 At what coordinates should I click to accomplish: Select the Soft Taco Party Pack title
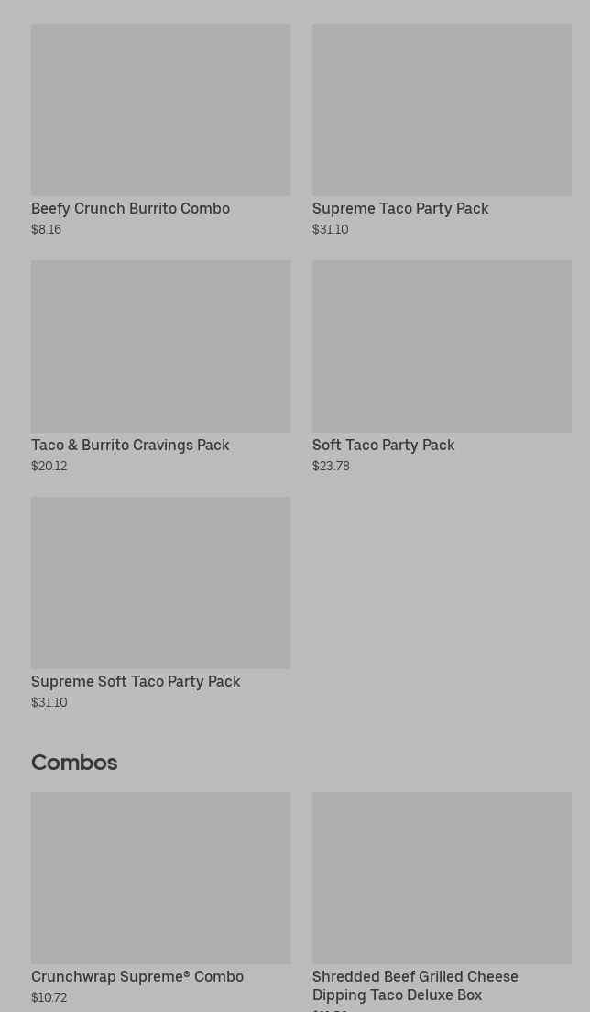click(x=383, y=445)
